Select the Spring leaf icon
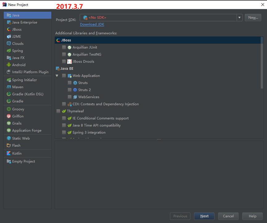 (9, 51)
